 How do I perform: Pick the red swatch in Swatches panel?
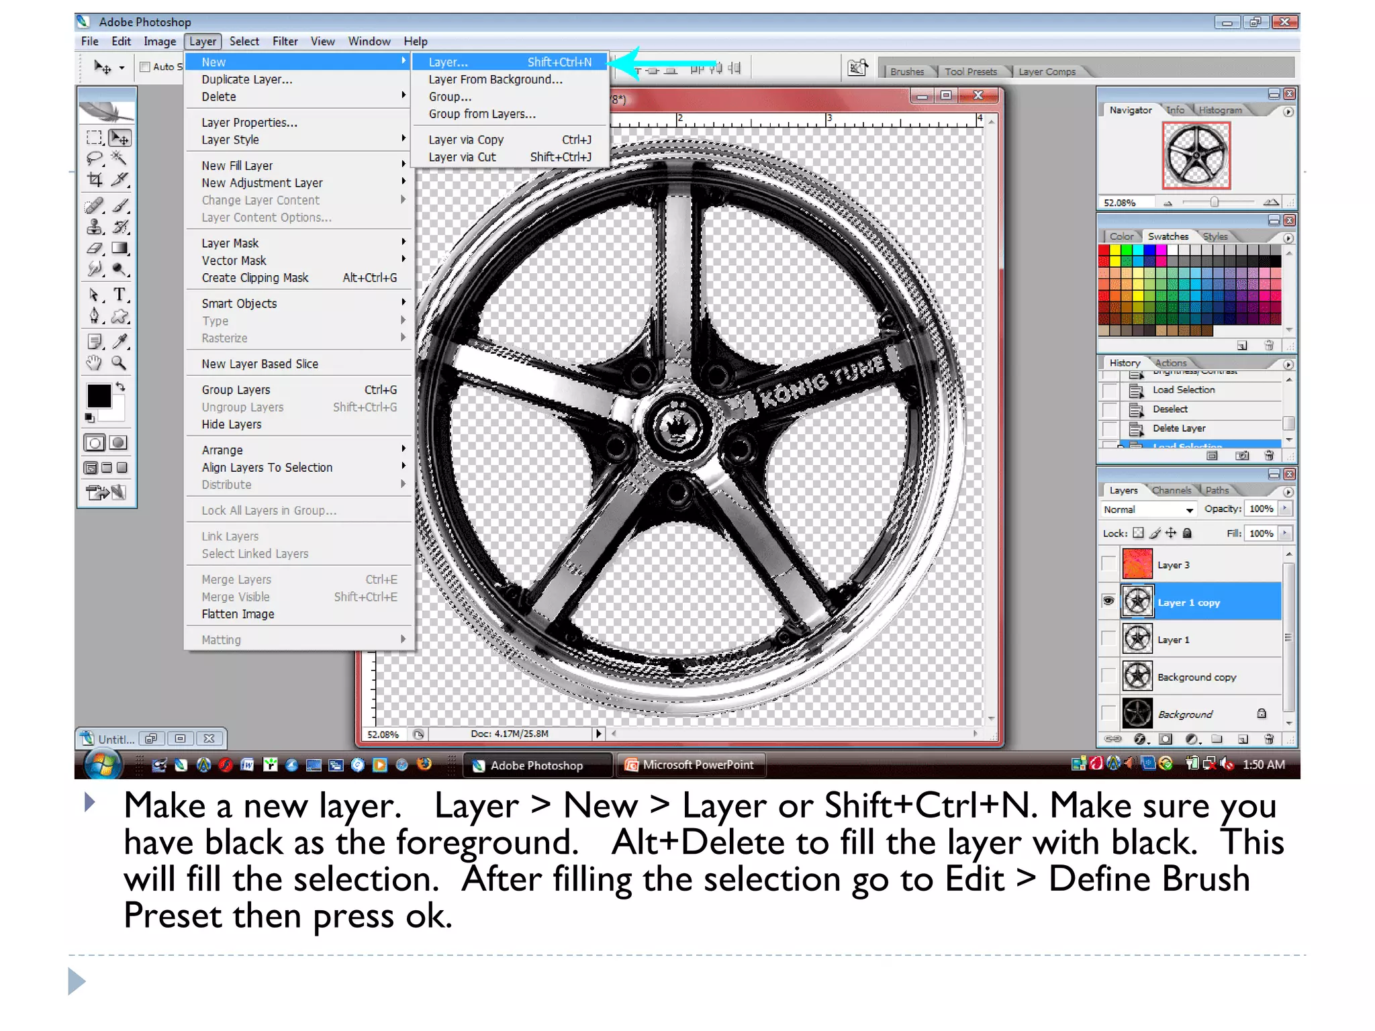(x=1104, y=250)
